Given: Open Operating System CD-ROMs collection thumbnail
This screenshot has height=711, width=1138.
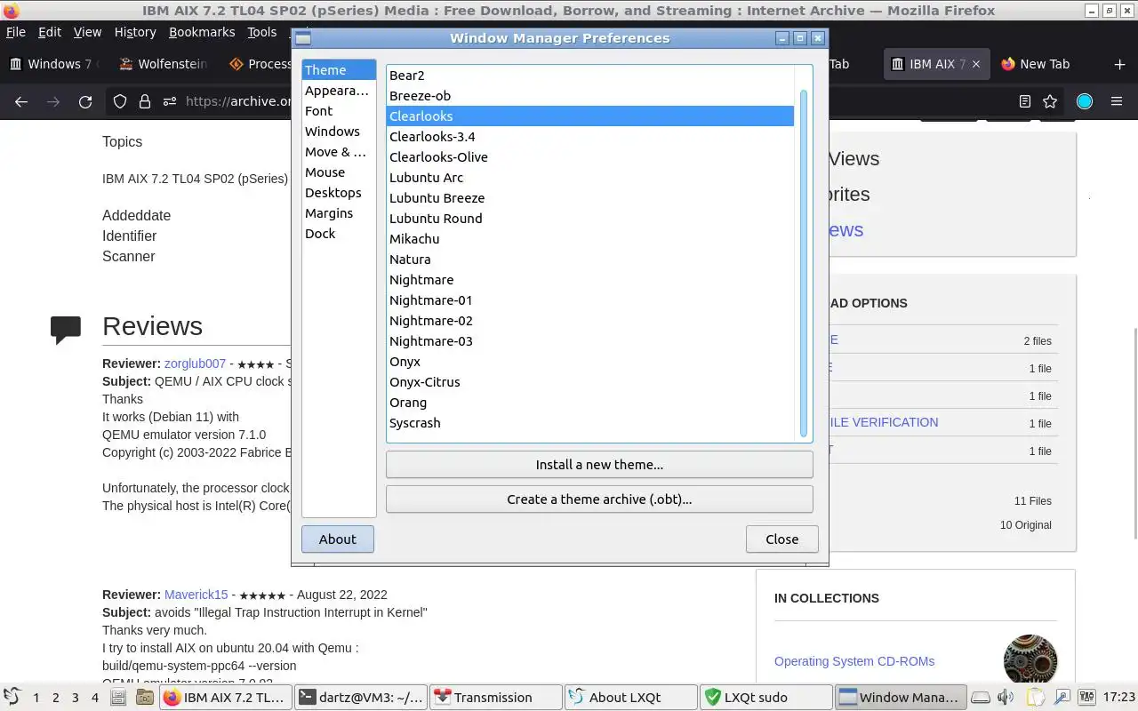Looking at the screenshot, I should [1030, 661].
